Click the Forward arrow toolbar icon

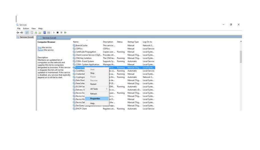pyautogui.click(x=22, y=33)
